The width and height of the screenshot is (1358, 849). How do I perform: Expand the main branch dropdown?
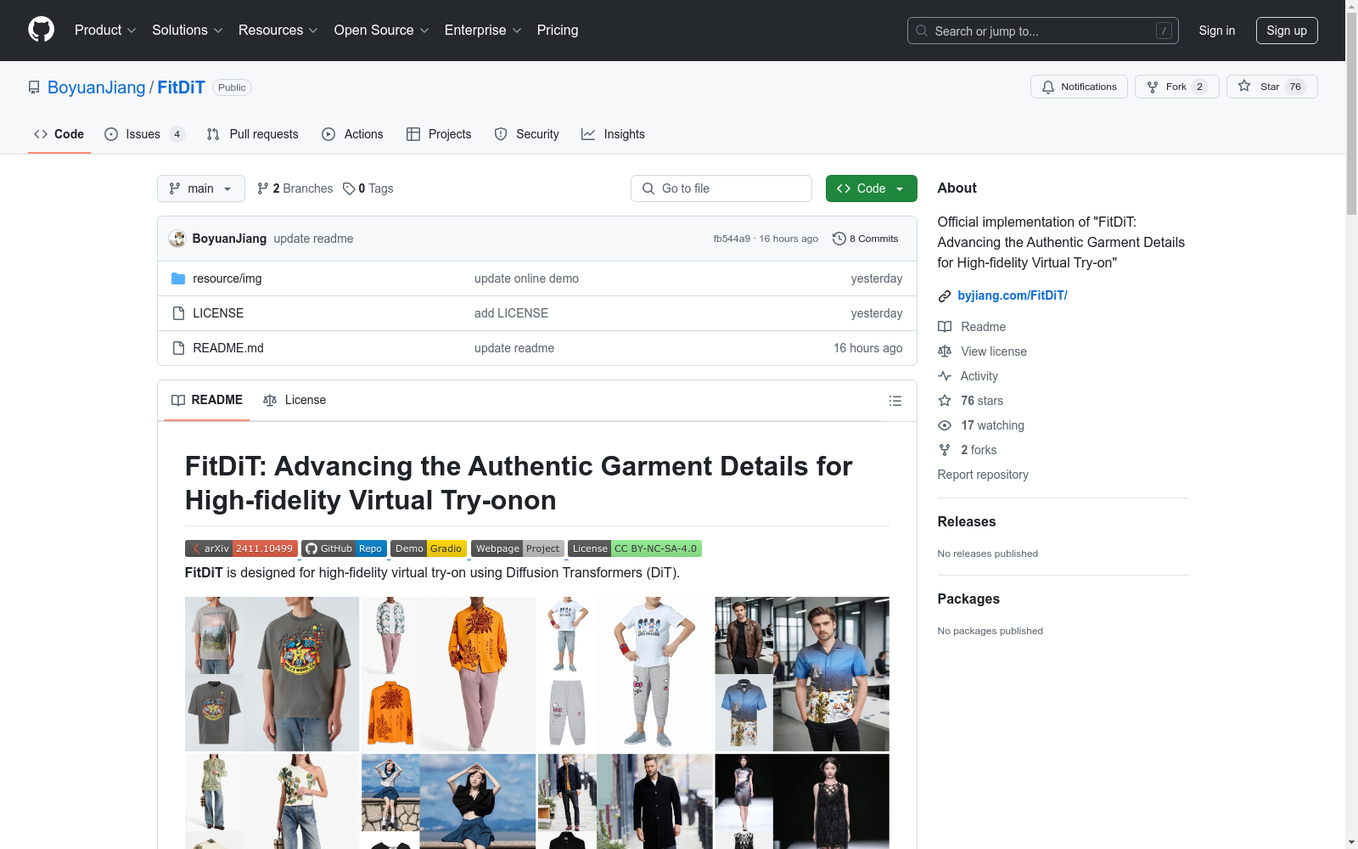pyautogui.click(x=201, y=188)
